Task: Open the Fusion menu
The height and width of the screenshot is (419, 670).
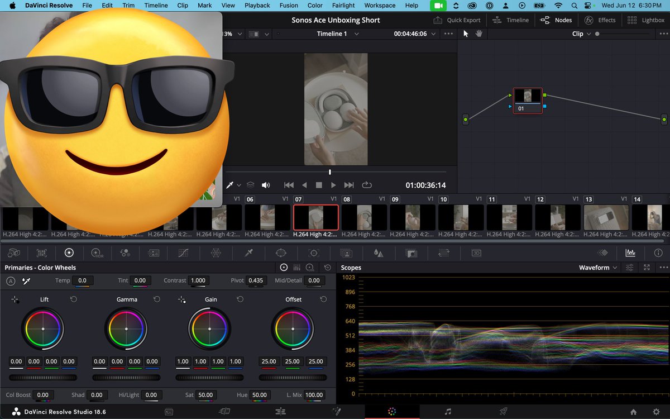Action: (x=289, y=6)
